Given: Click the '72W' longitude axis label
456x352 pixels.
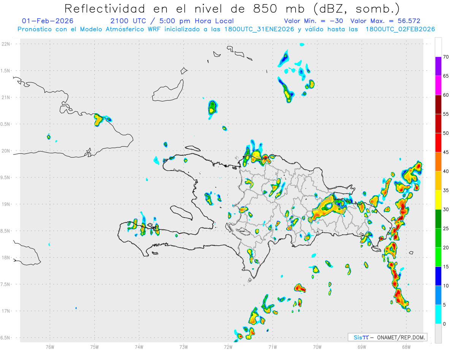Looking at the screenshot, I should coord(228,347).
